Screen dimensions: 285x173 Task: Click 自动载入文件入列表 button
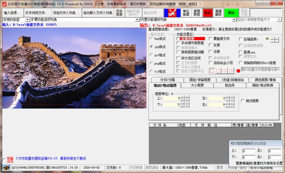(98, 13)
